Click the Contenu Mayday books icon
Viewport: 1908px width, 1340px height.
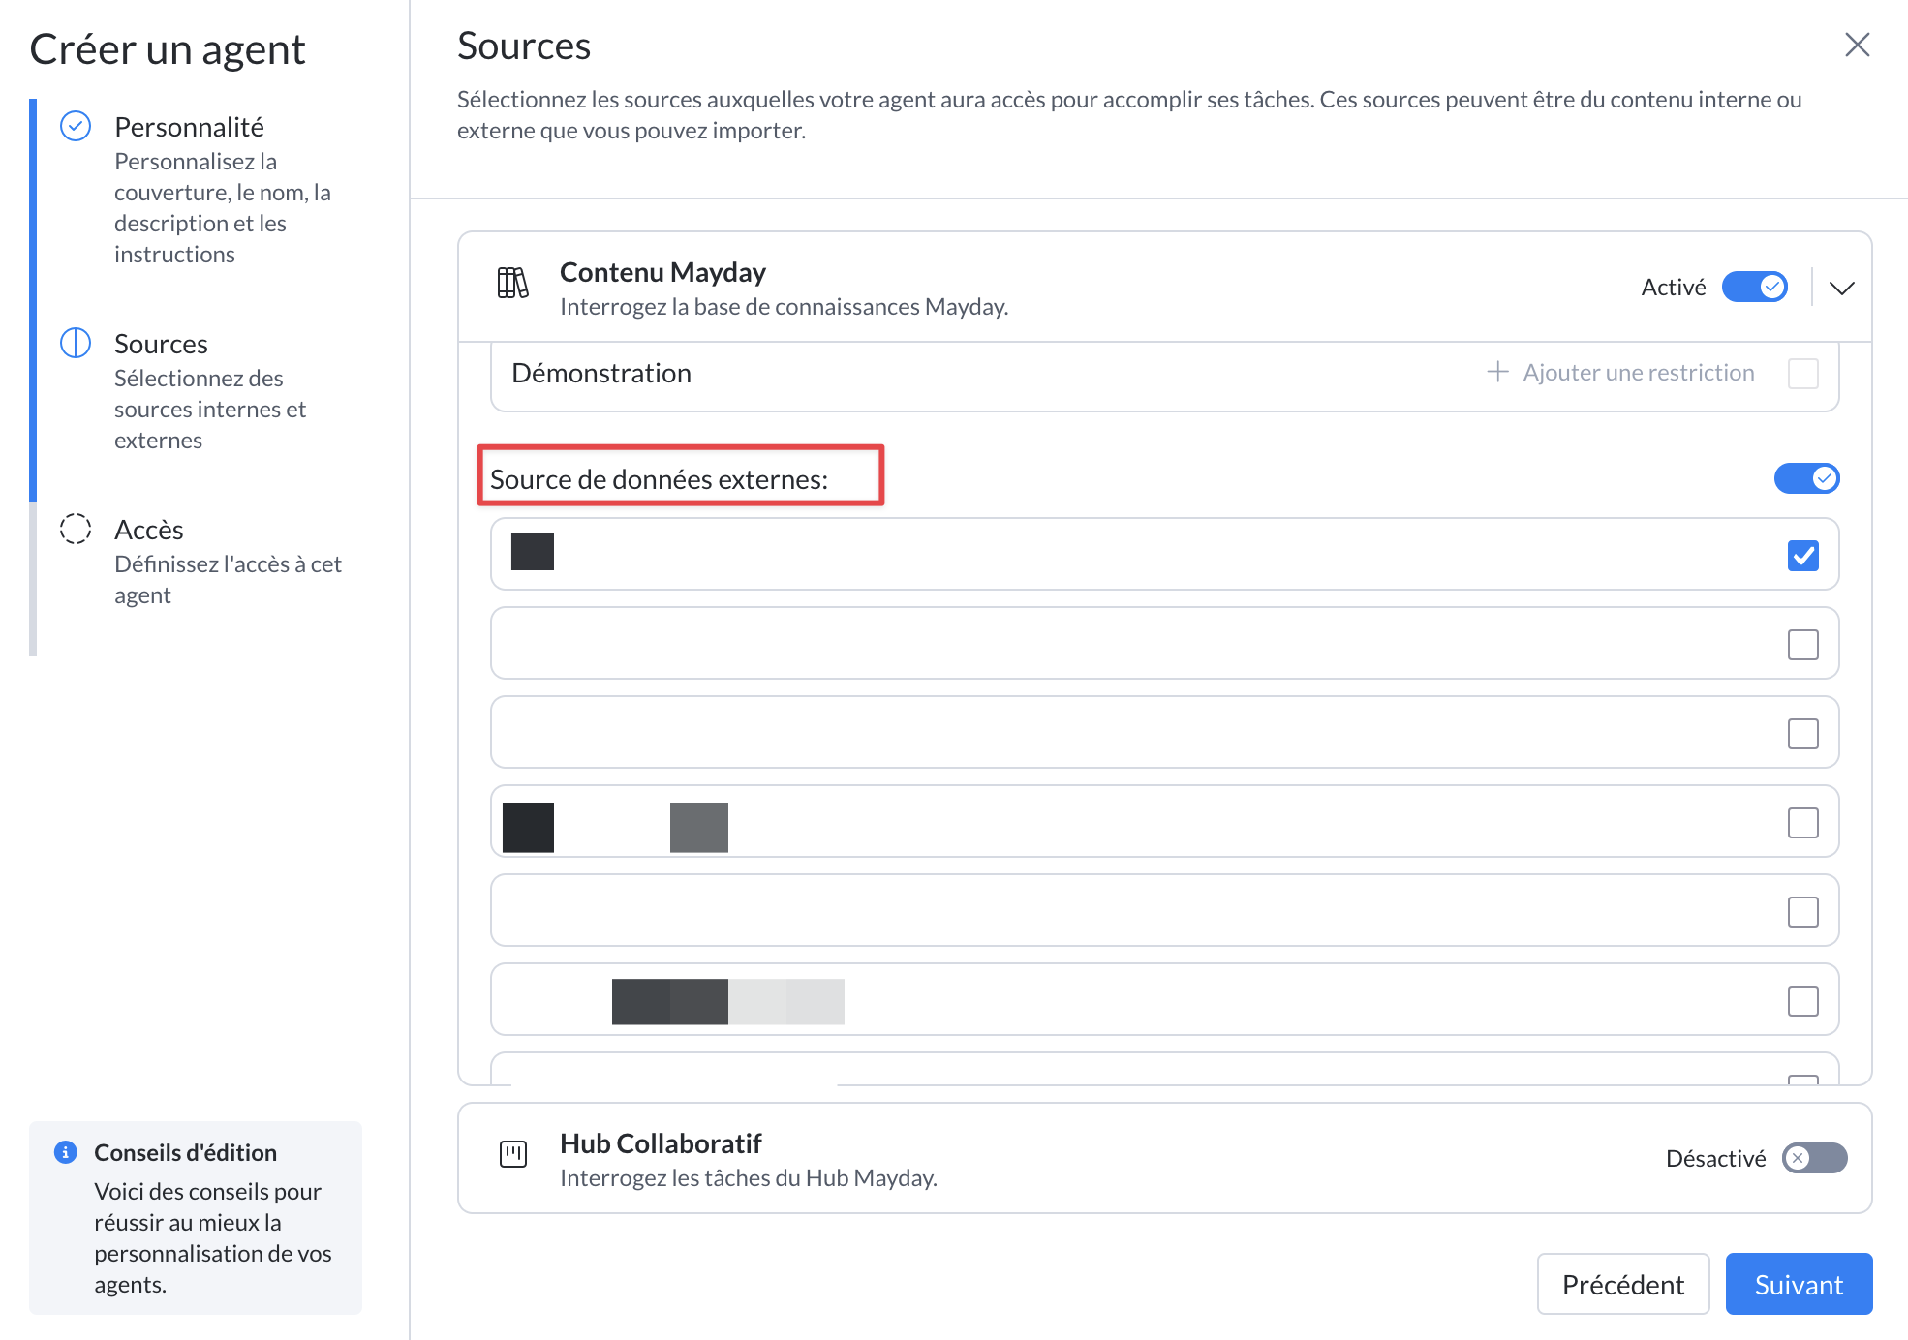(512, 284)
